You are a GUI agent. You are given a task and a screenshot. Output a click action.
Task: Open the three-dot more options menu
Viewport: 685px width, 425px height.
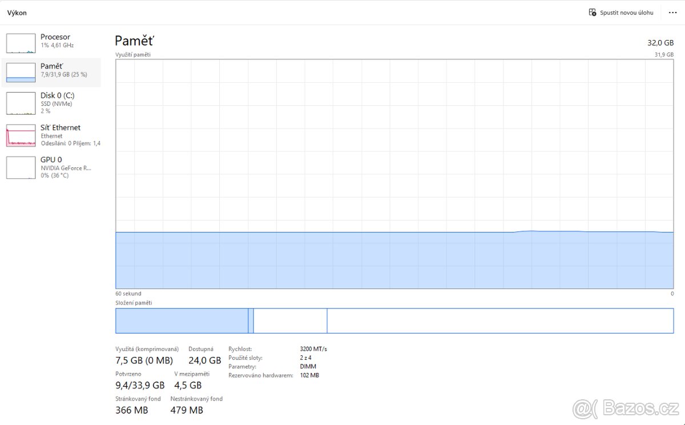tap(672, 12)
